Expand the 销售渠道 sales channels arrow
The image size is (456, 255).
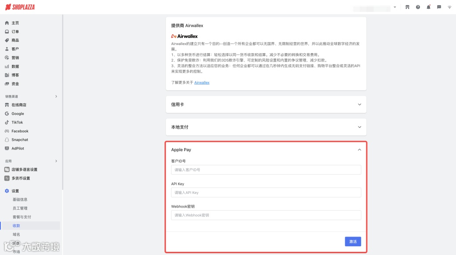tap(56, 97)
